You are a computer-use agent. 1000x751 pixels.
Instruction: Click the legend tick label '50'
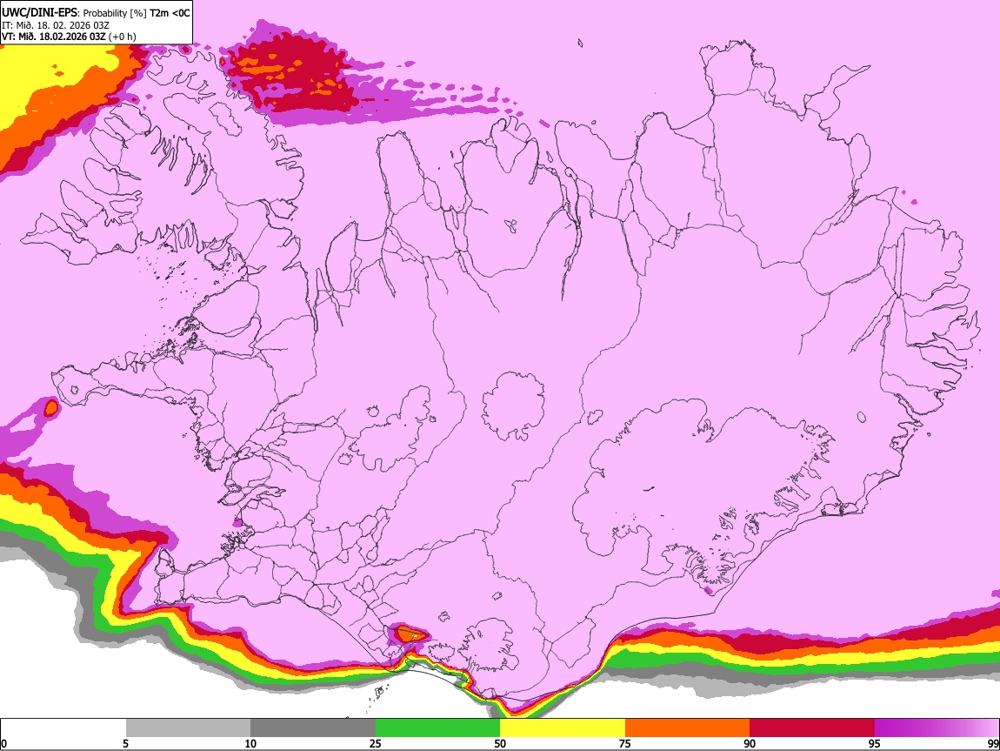(x=500, y=744)
